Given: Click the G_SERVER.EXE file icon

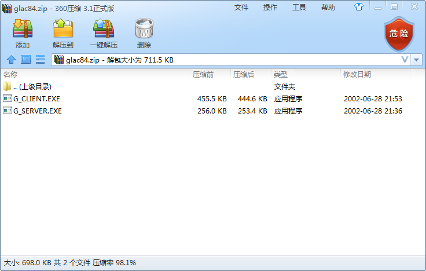Looking at the screenshot, I should [x=8, y=111].
